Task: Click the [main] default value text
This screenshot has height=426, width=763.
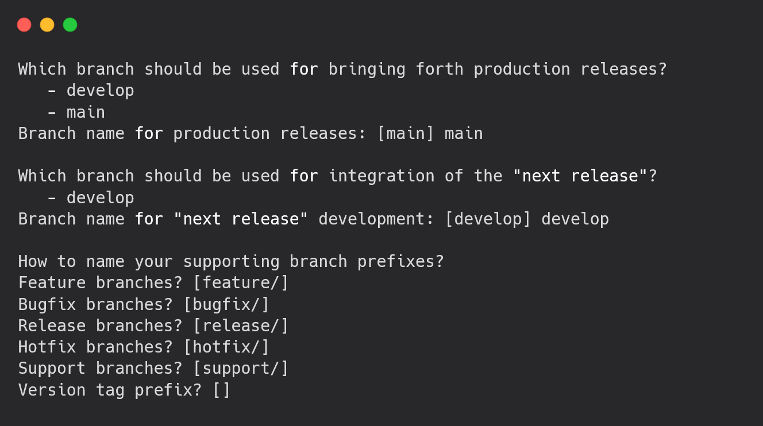Action: pyautogui.click(x=406, y=134)
